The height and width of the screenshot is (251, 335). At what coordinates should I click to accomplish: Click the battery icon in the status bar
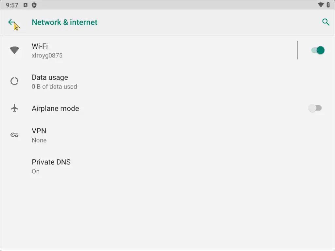click(x=328, y=5)
